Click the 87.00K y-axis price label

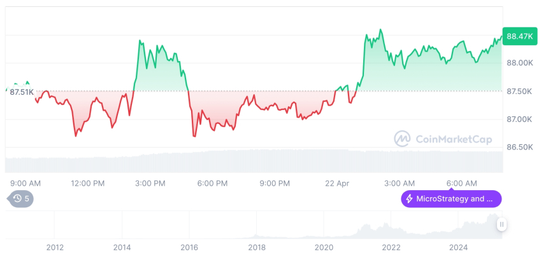pyautogui.click(x=520, y=119)
